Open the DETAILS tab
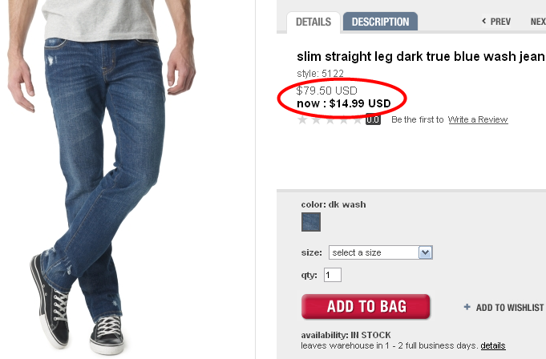Image resolution: width=546 pixels, height=359 pixels. coord(313,22)
